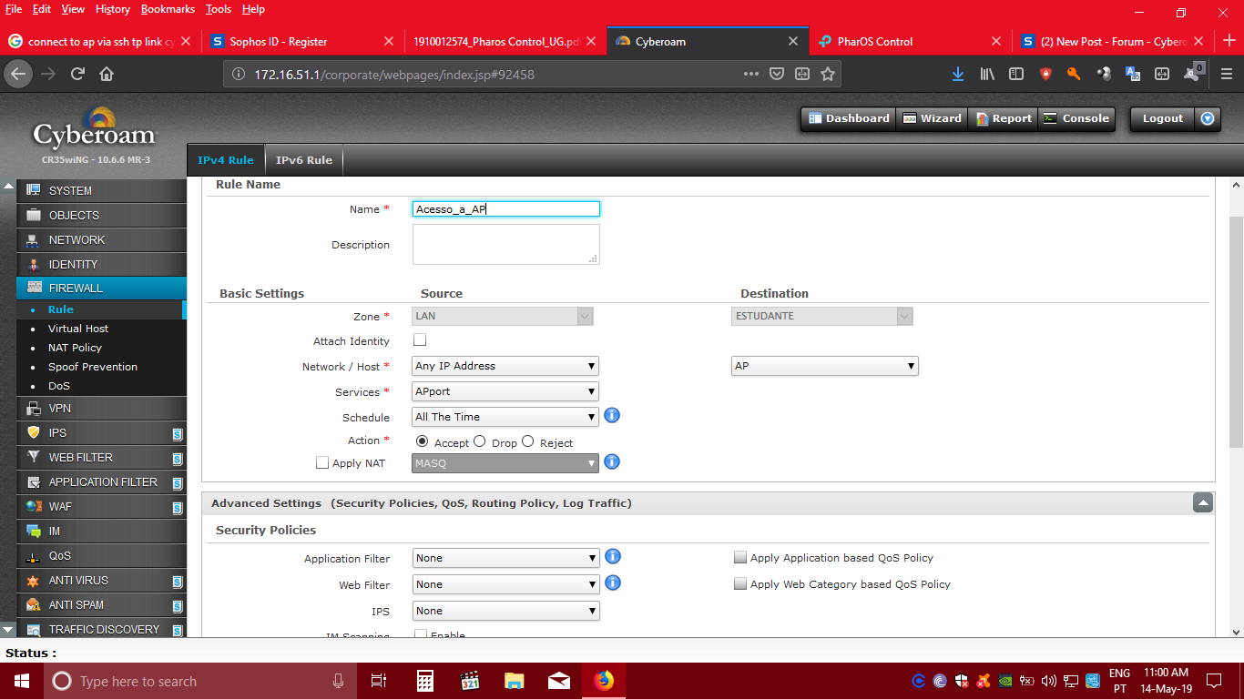
Task: Reload the page with the refresh icon
Action: click(77, 75)
